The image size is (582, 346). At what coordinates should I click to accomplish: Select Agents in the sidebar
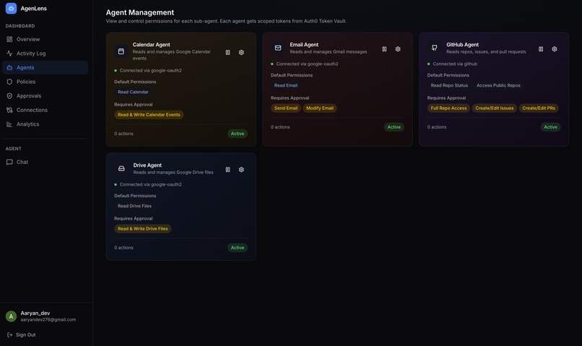[45, 68]
